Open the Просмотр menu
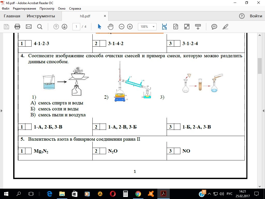 (47, 9)
